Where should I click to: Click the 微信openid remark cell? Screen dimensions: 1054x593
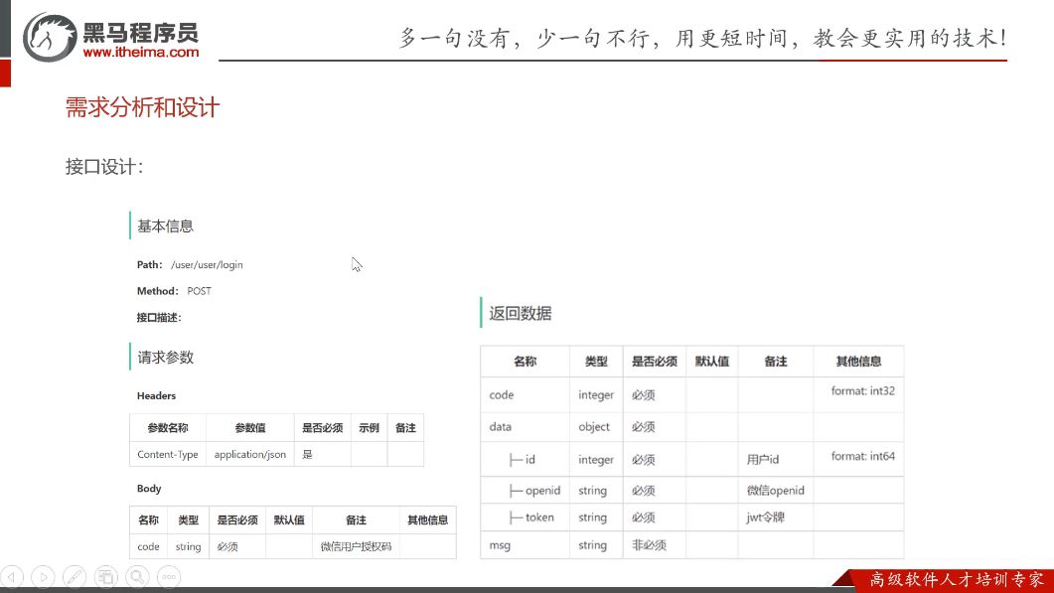click(775, 491)
